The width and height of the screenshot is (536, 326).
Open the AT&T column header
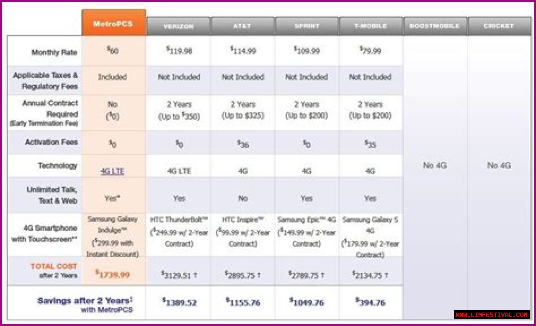point(242,26)
